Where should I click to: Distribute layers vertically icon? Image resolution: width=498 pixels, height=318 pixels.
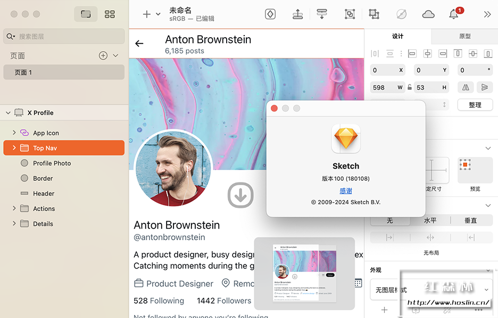[389, 54]
